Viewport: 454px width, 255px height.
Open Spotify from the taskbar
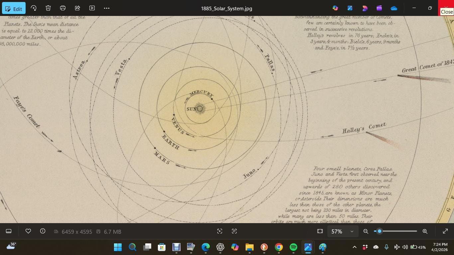tap(293, 247)
